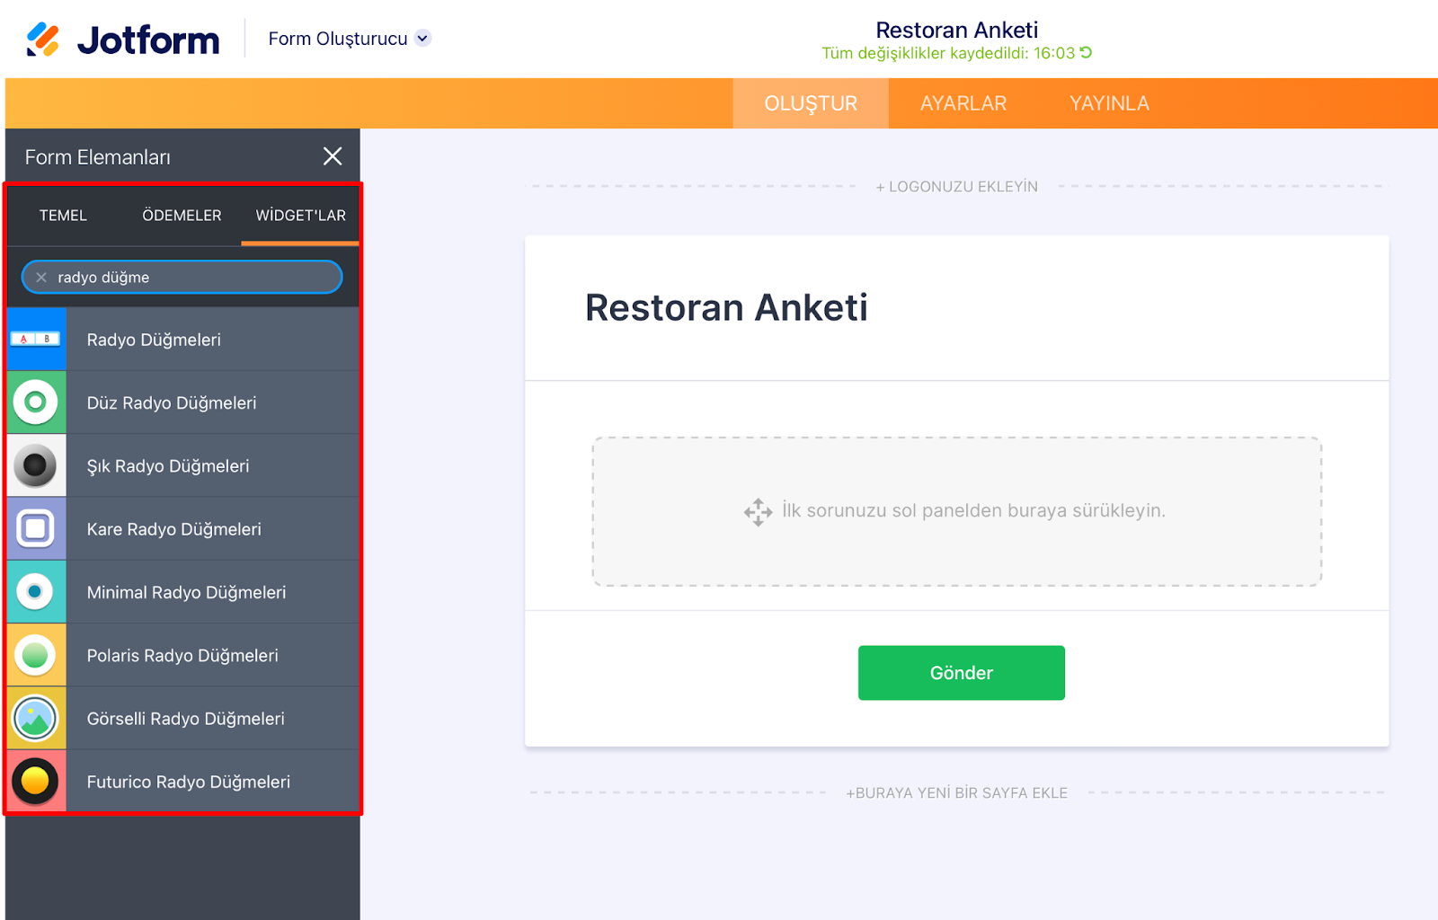Click the green Gönder button
The image size is (1438, 920).
962,673
